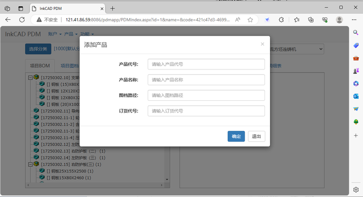Click the [1000] default category link
This screenshot has height=197, width=363.
(x=67, y=49)
